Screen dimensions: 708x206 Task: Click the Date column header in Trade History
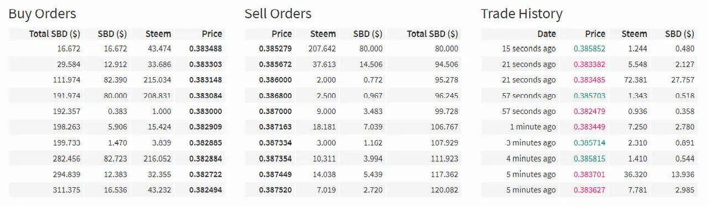pos(546,34)
